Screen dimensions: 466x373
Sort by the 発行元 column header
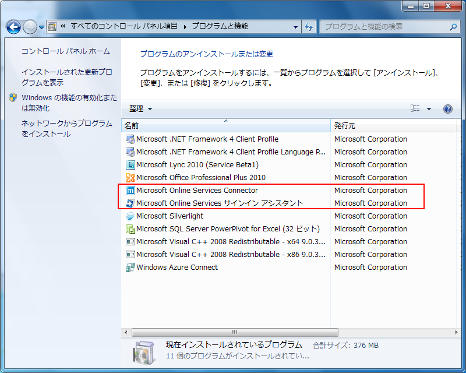click(x=394, y=125)
